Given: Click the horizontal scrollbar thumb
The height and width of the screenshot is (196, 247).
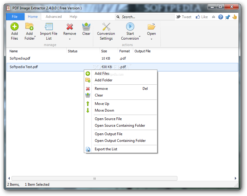Looking at the screenshot, I should point(94,178).
